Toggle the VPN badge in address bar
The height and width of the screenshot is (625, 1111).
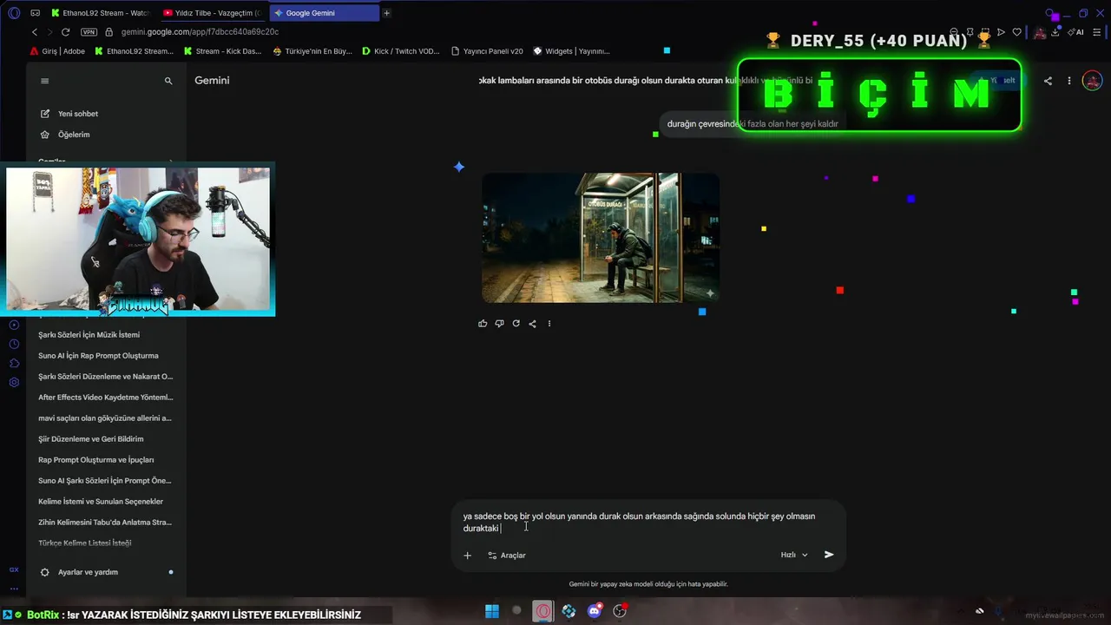pyautogui.click(x=89, y=32)
